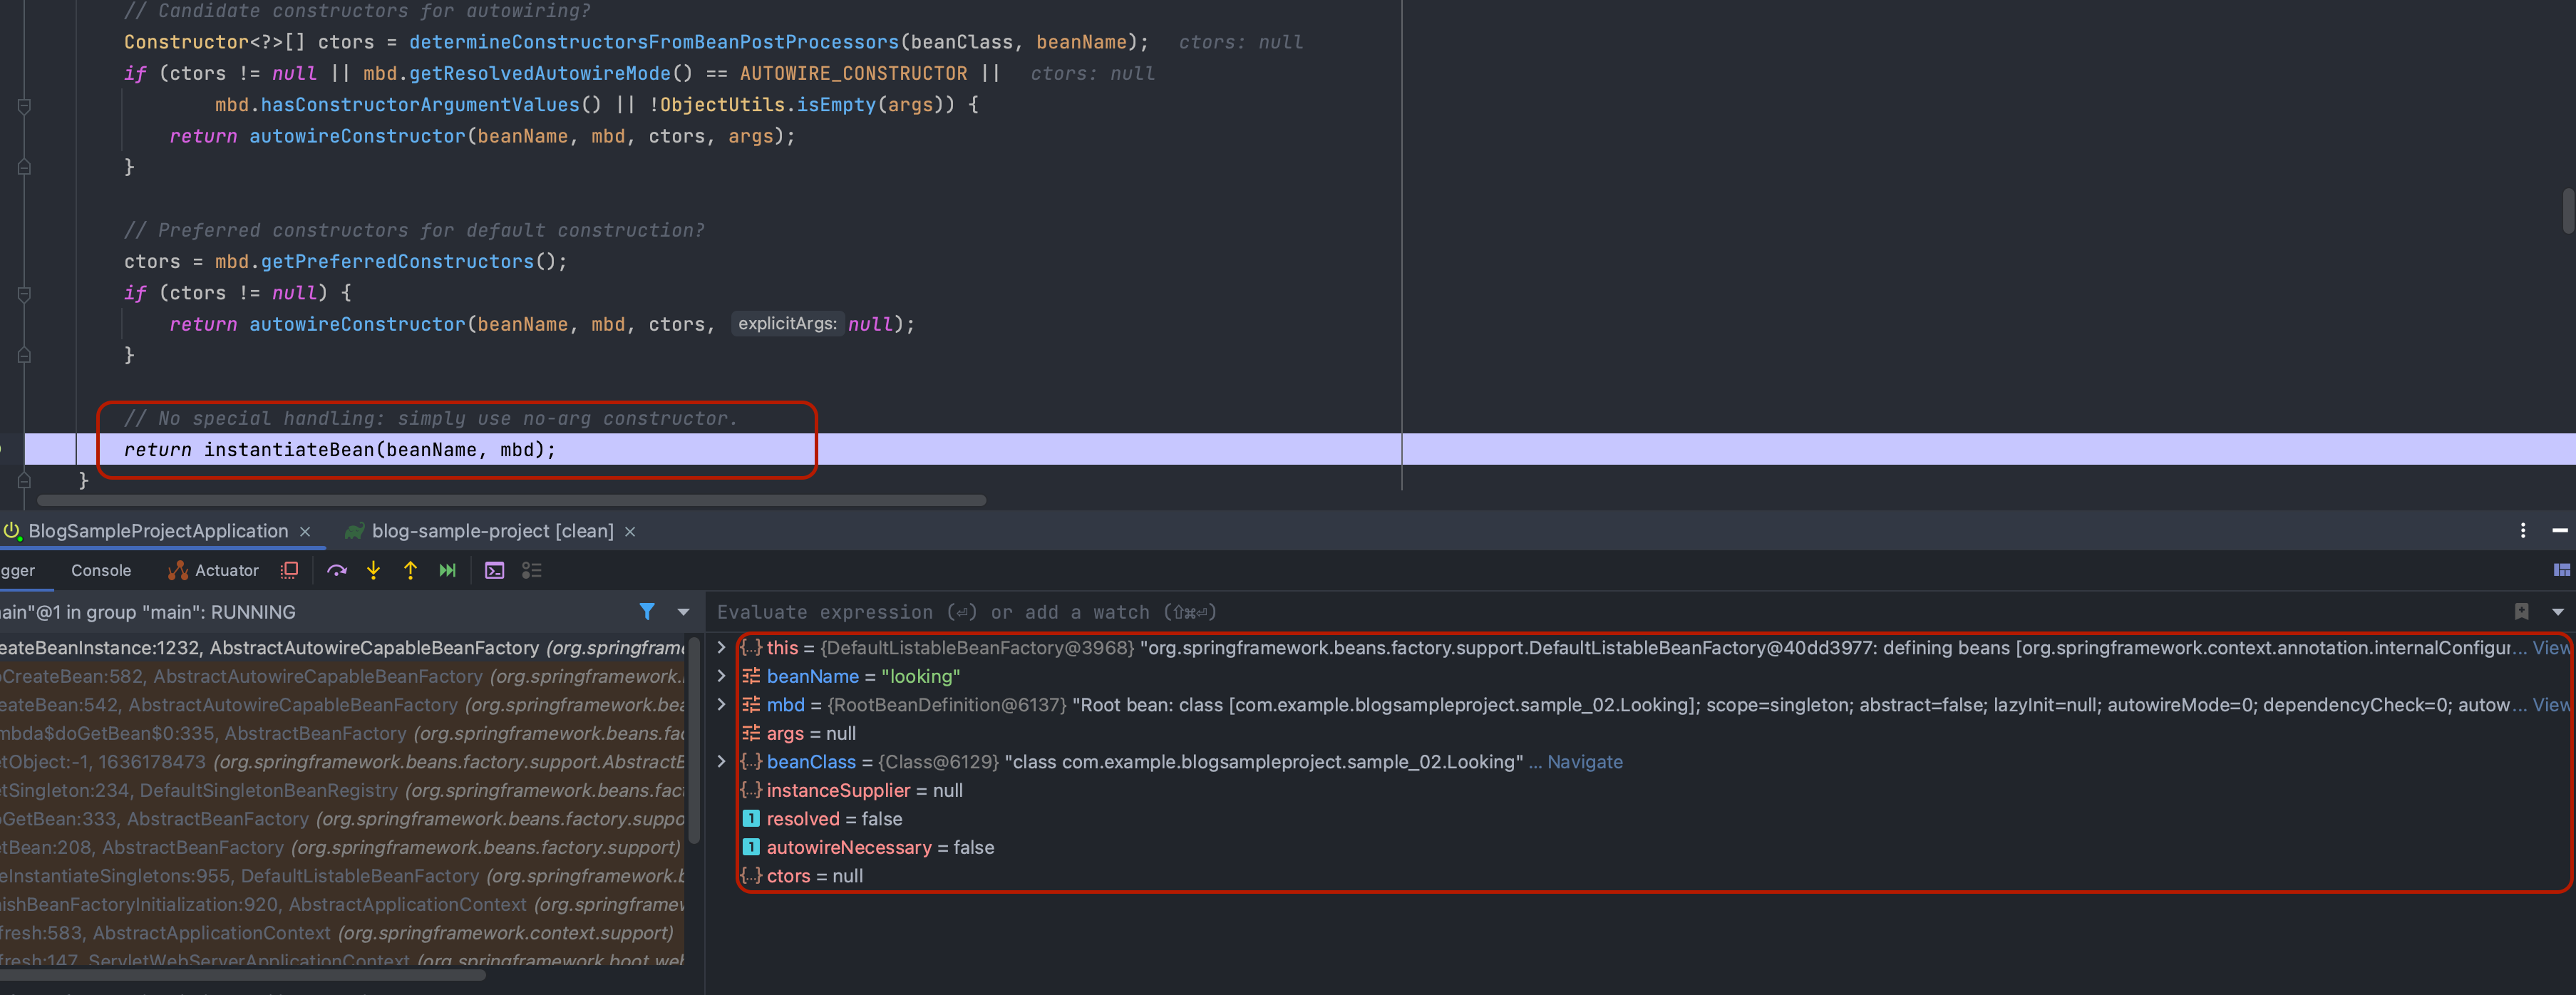Expand the 'mbd' RootBeanDefinition variable
This screenshot has width=2576, height=995.
721,705
